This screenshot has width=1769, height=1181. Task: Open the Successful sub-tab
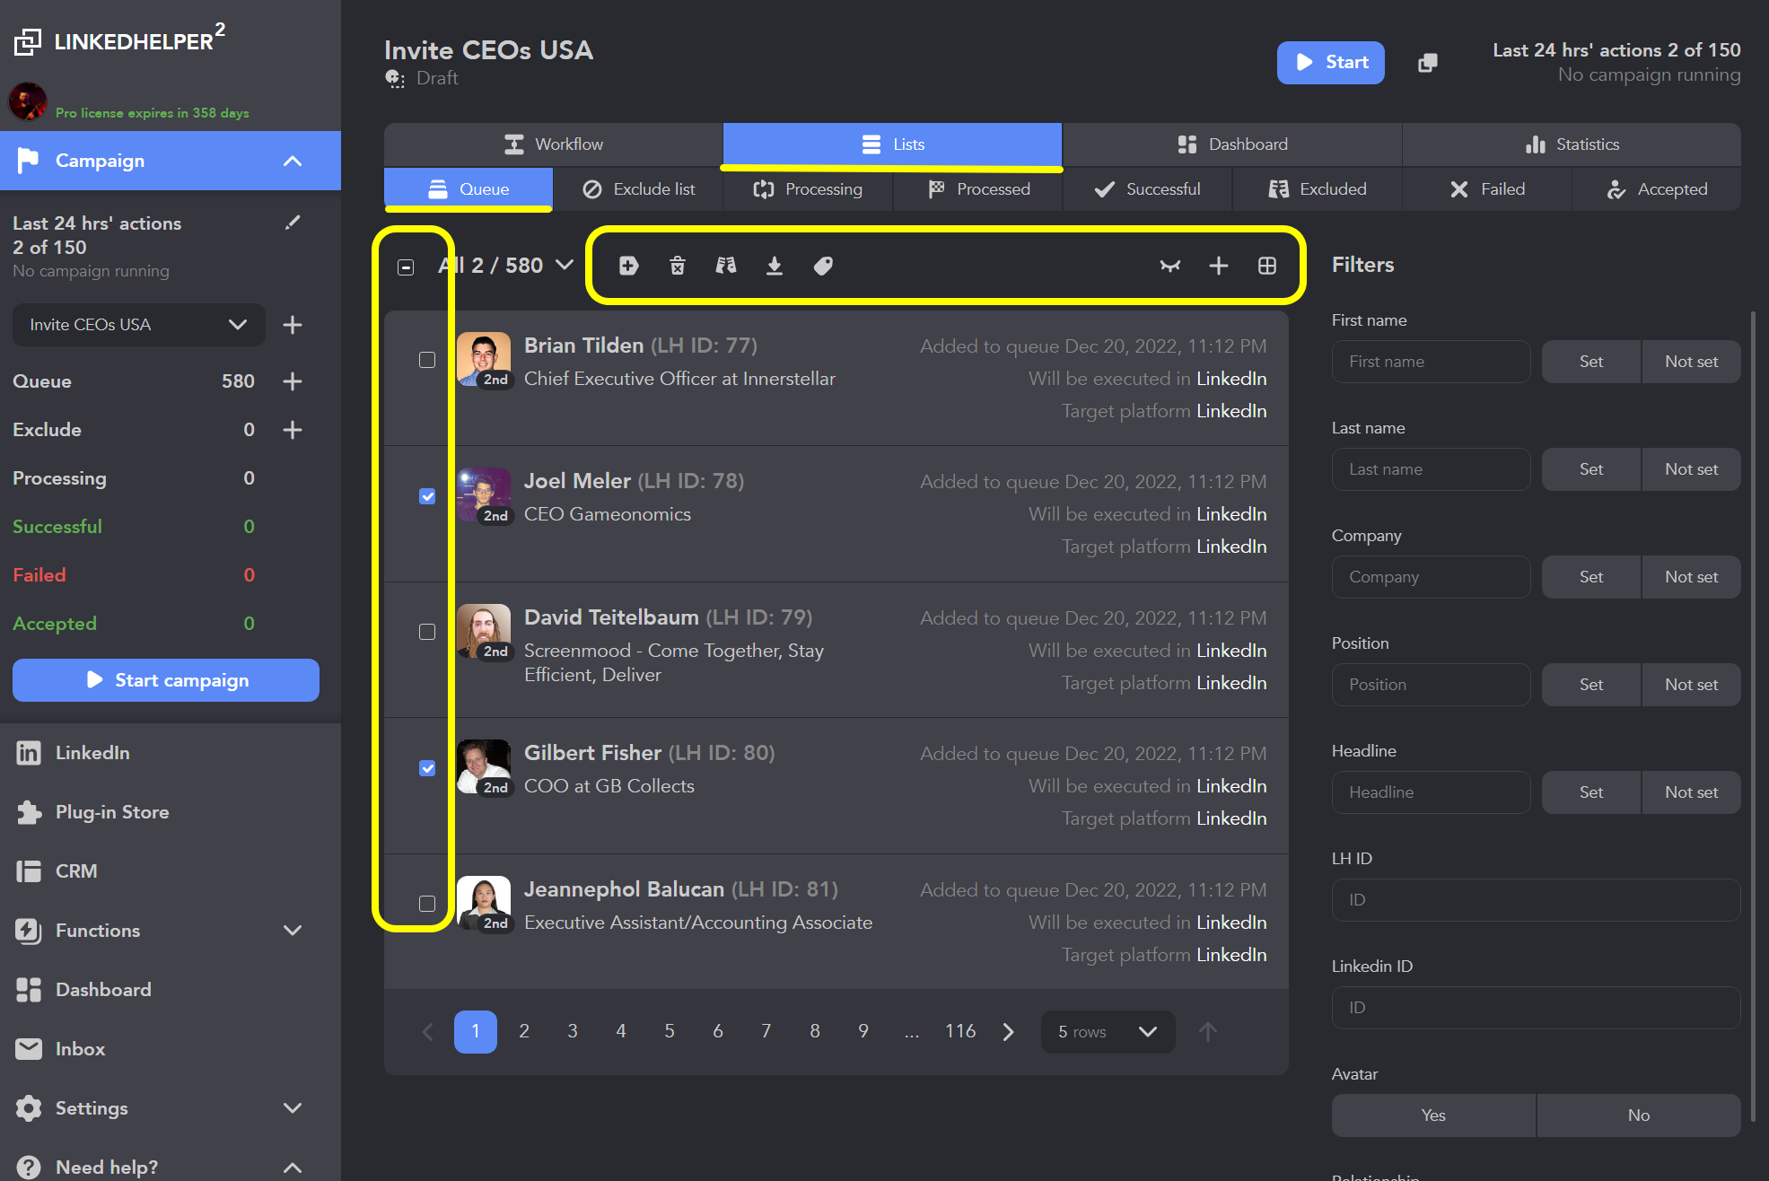(1147, 189)
